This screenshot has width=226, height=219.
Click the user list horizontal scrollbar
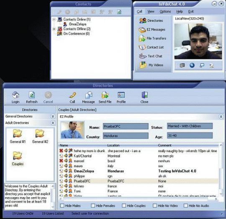[x=139, y=199]
